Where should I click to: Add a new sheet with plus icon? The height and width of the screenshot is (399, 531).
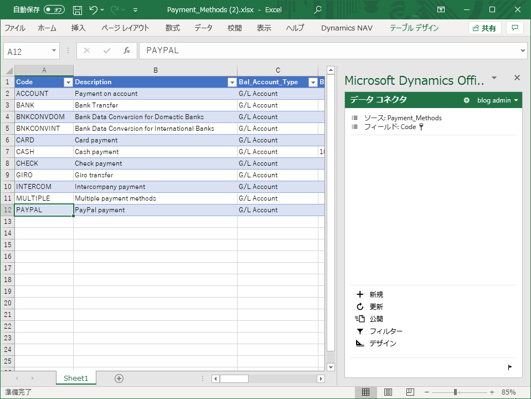pos(119,378)
